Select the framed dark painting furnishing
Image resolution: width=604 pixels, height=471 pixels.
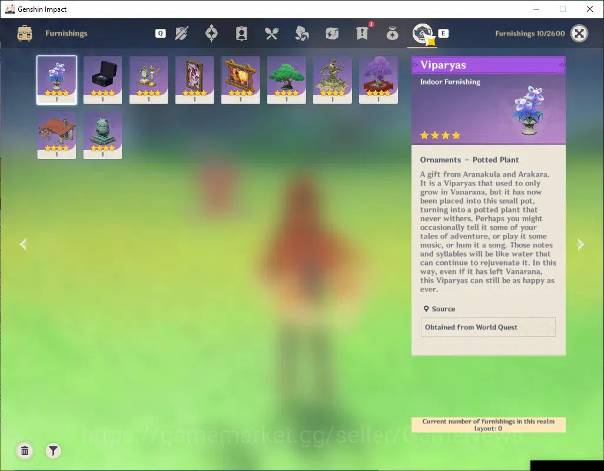[194, 80]
